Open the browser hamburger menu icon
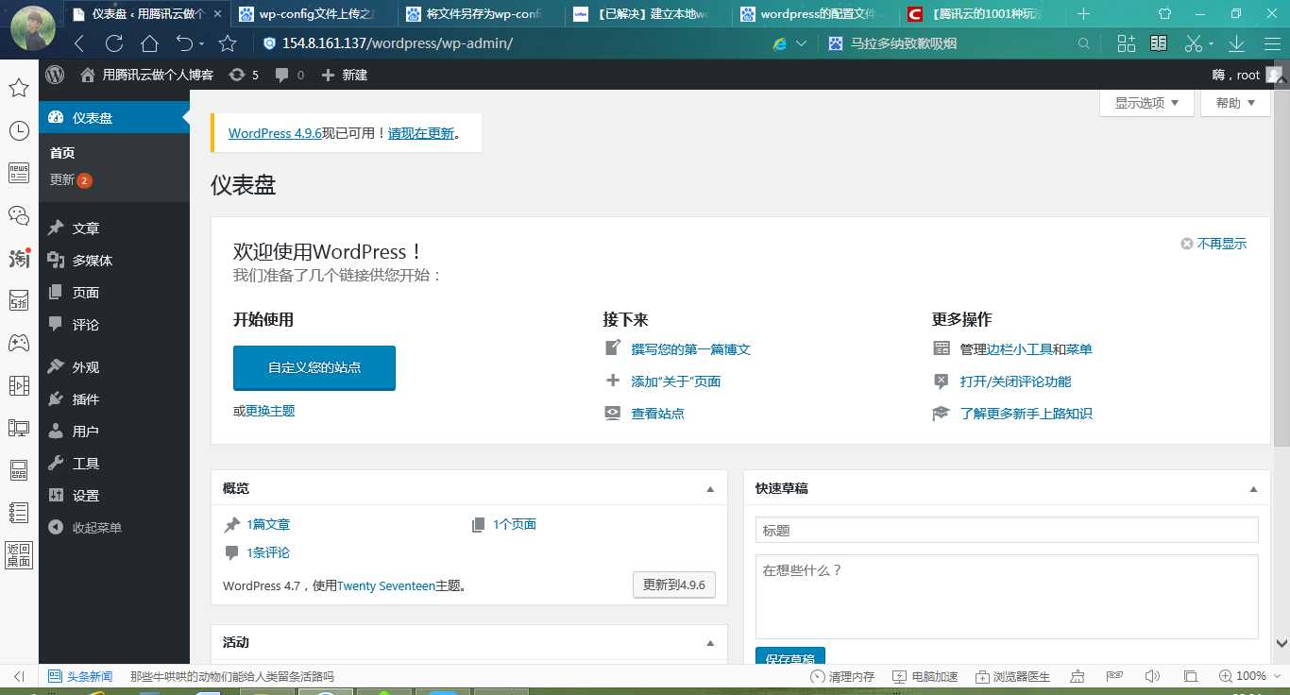This screenshot has height=695, width=1290. [1270, 43]
